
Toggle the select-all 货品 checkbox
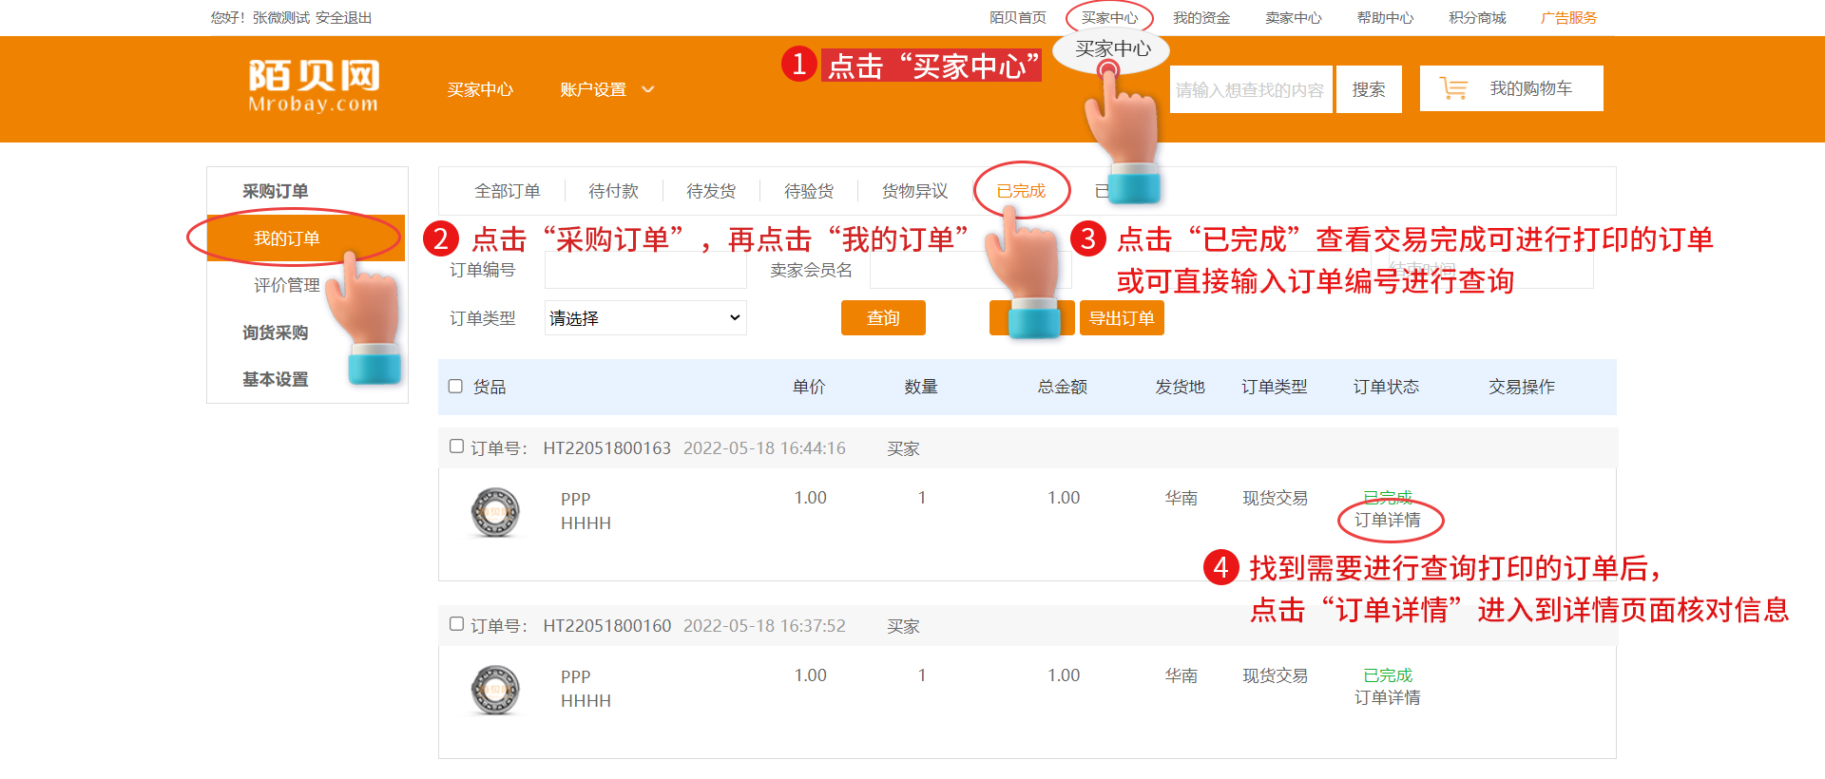[x=455, y=387]
